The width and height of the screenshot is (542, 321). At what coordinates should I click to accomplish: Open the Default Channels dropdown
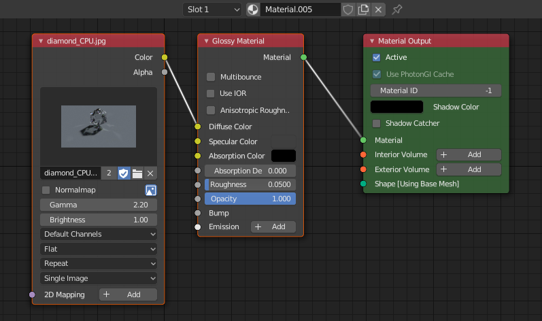(99, 234)
